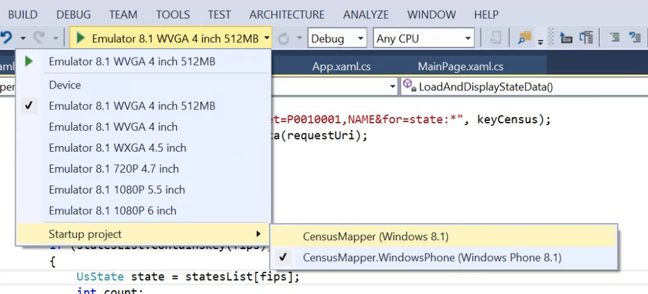Screen dimensions: 648x294
Task: Select checked Emulator 8.1 WVGA 4 inch 512MB
Action: (x=132, y=106)
